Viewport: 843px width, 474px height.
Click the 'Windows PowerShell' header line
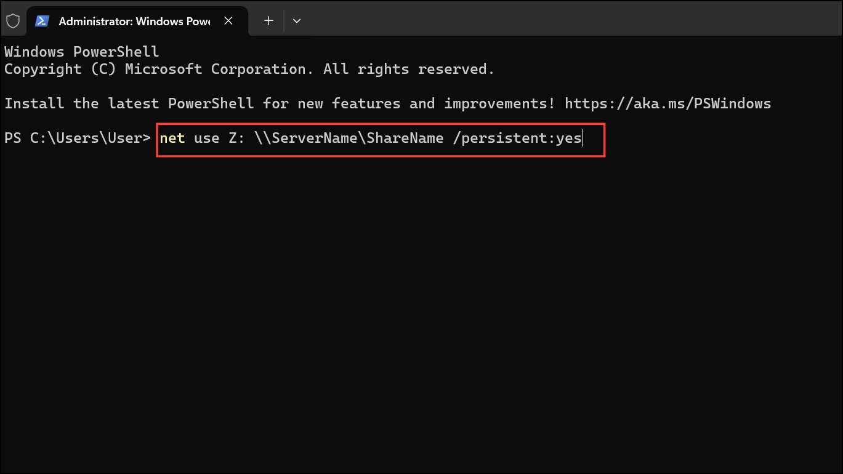point(82,52)
